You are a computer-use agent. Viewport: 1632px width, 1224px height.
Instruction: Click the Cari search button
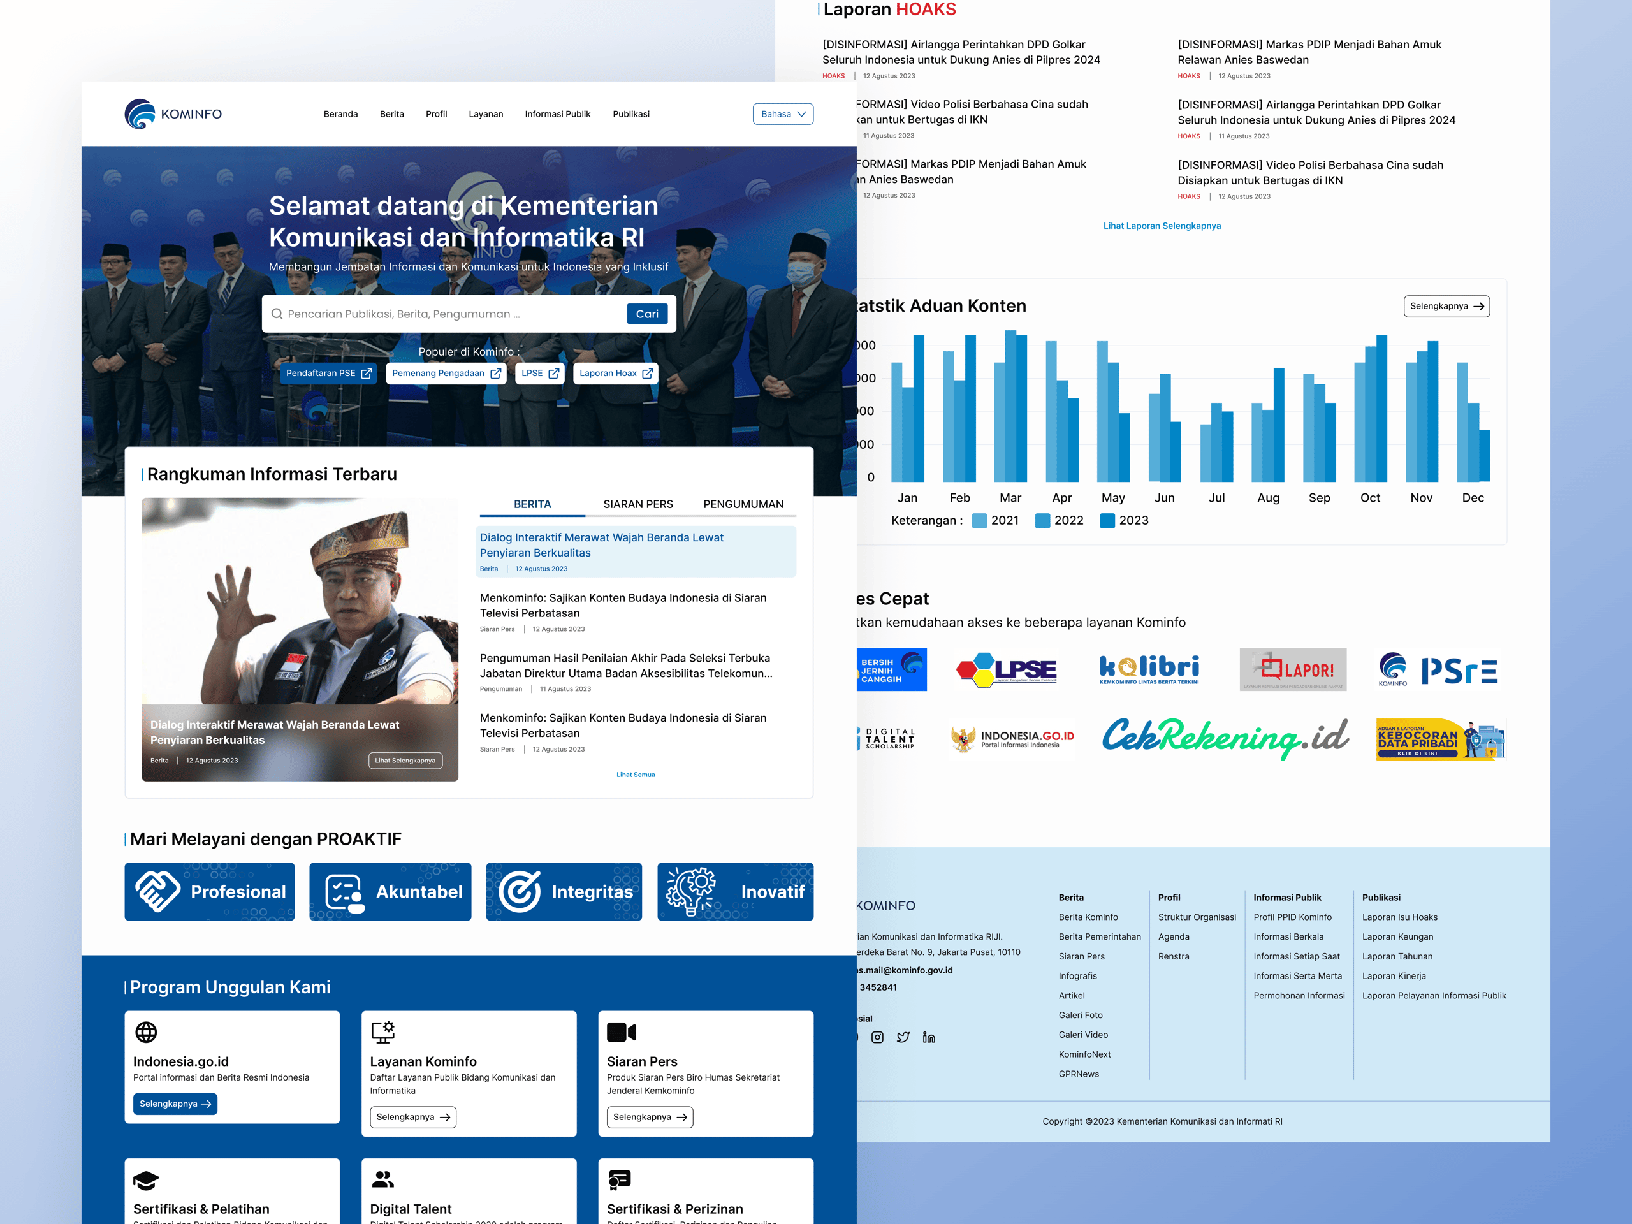pos(646,314)
